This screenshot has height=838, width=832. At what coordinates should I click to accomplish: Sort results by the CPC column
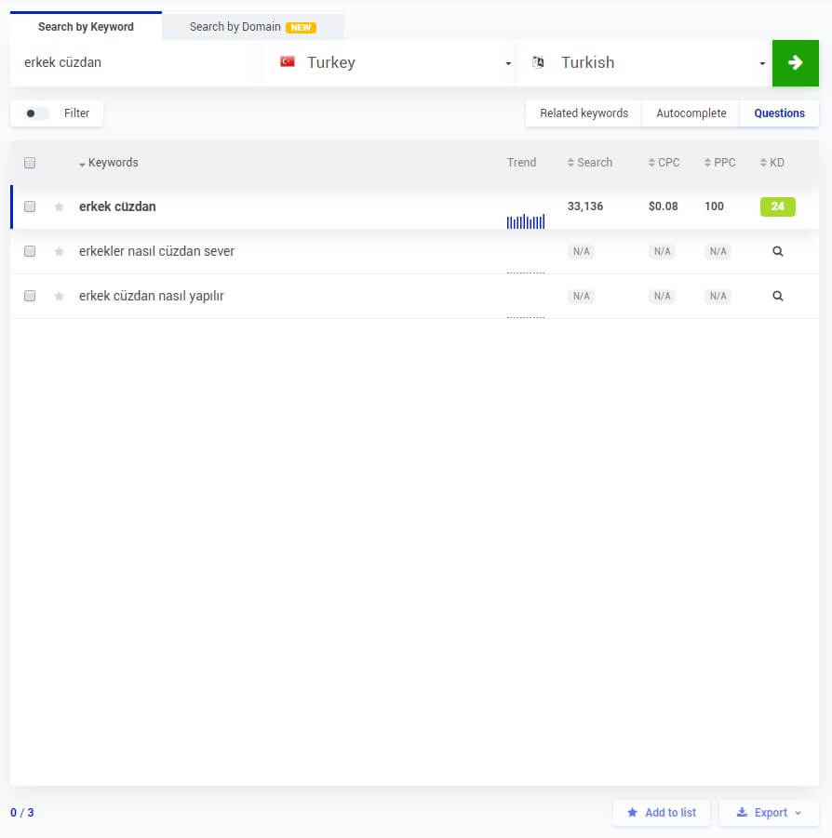[x=663, y=162]
